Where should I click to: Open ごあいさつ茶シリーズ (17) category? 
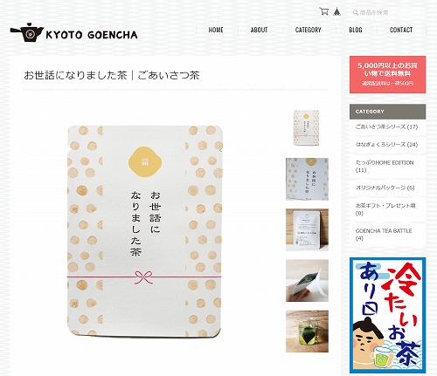coord(386,127)
